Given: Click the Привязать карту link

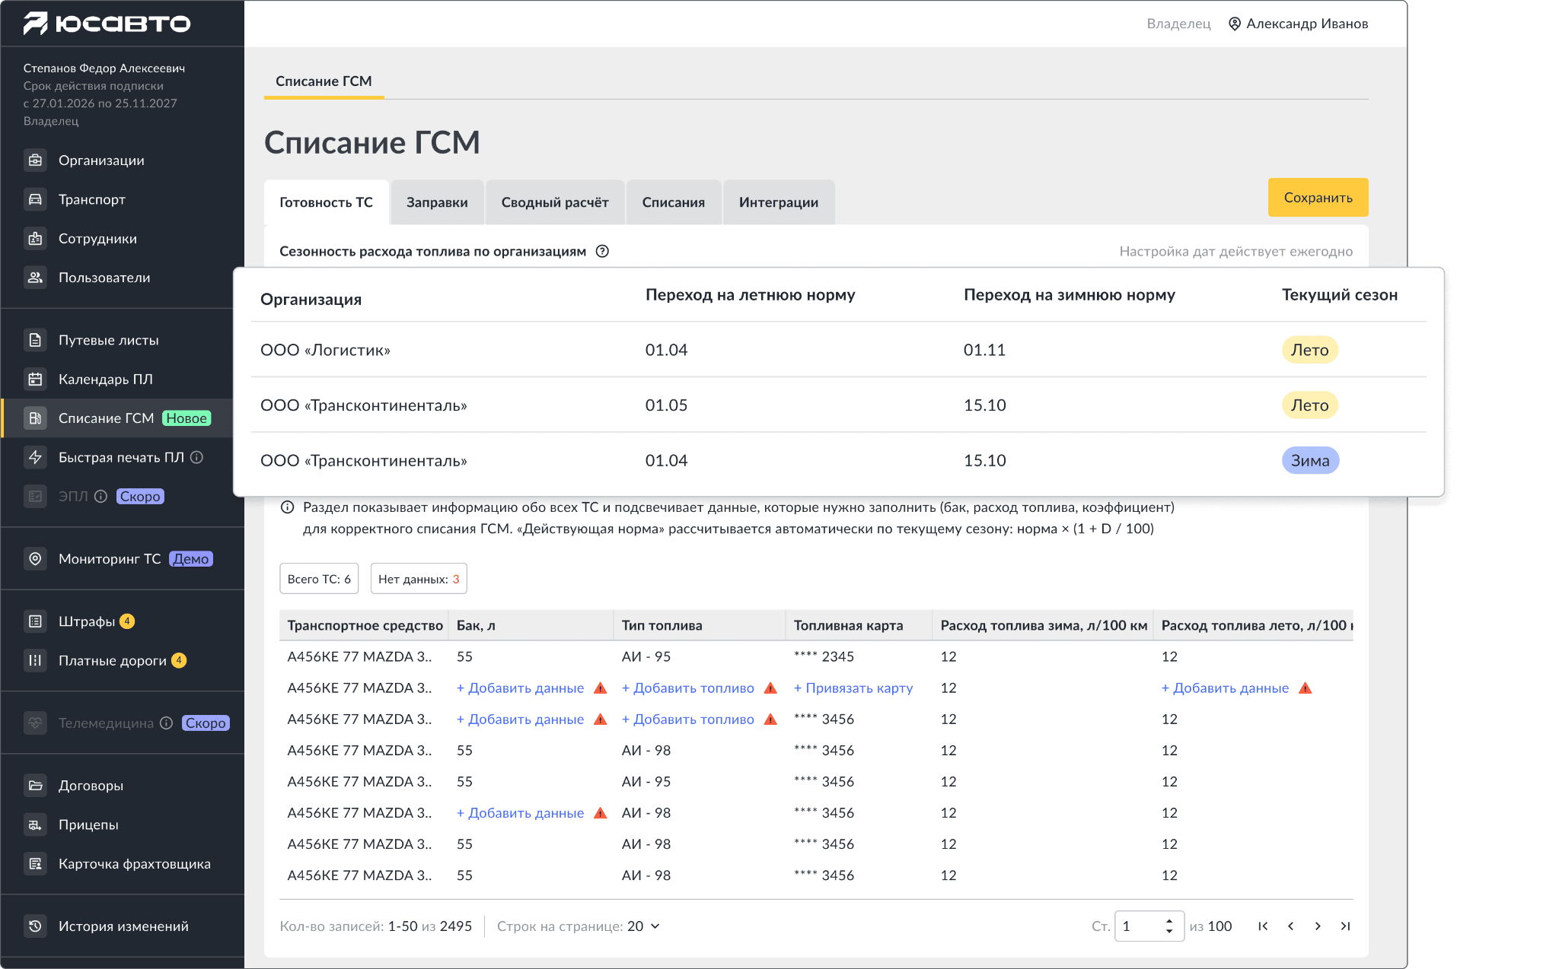Looking at the screenshot, I should coord(853,688).
